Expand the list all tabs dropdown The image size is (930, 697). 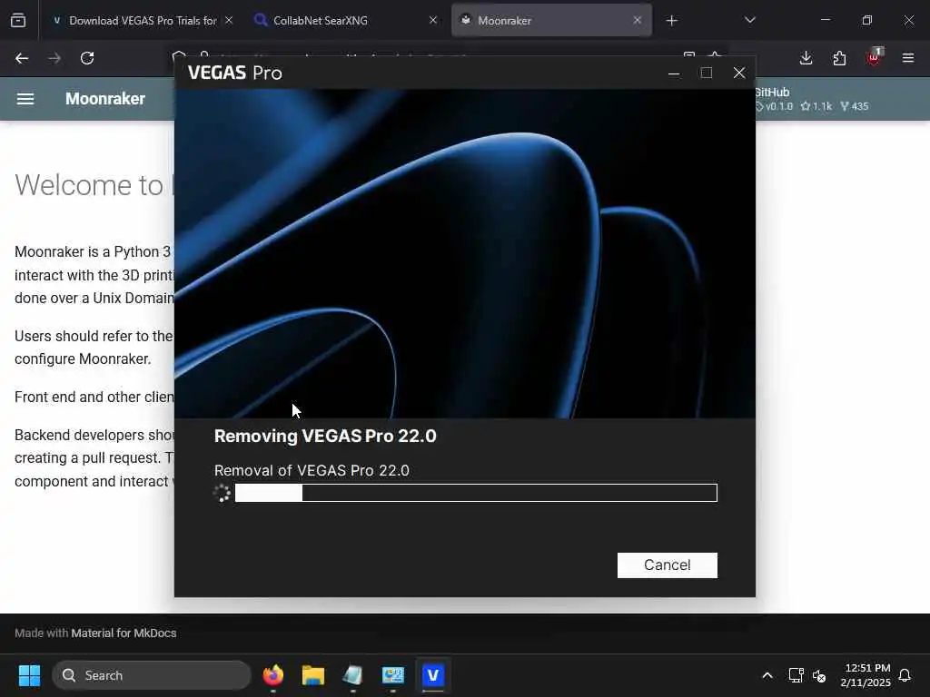point(749,21)
